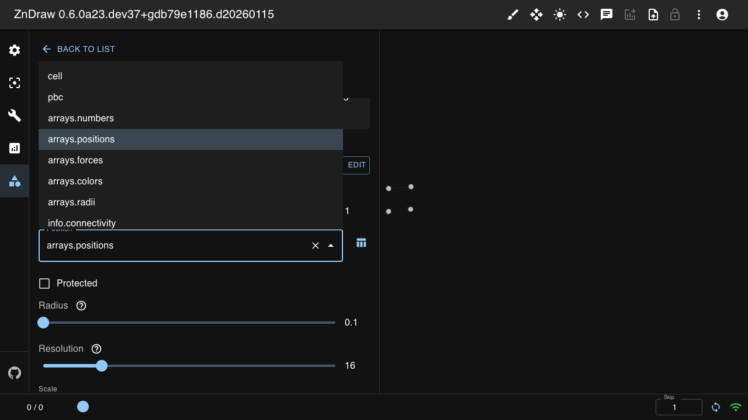Image resolution: width=748 pixels, height=420 pixels.
Task: Click the upload file icon
Action: pos(653,15)
